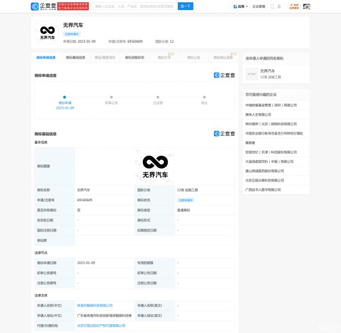
Task: Click into the company search input field
Action: point(134,6)
